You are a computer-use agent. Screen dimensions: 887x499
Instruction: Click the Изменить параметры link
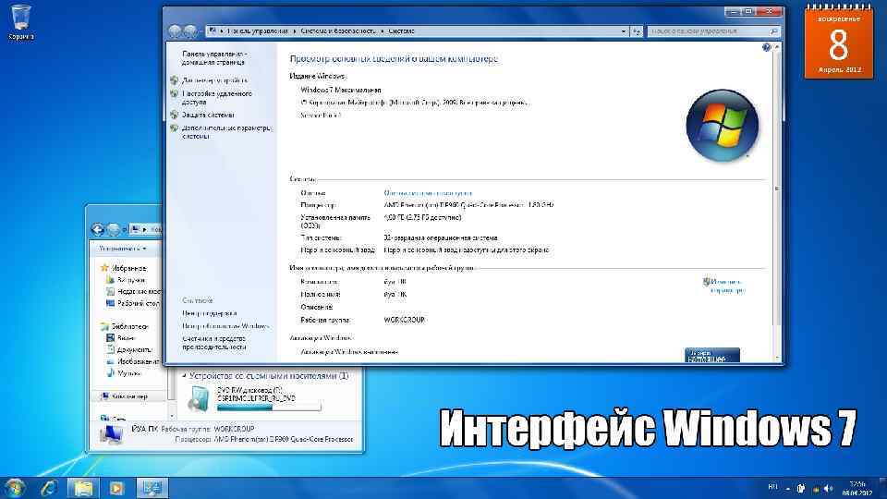click(x=727, y=286)
